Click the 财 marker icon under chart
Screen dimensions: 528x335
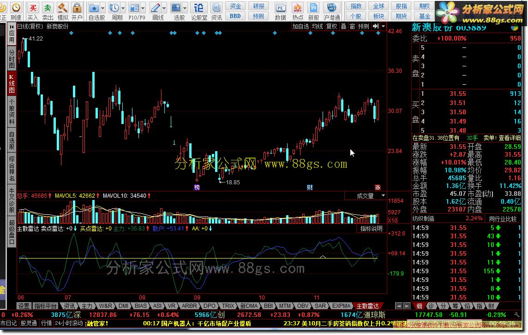point(309,188)
